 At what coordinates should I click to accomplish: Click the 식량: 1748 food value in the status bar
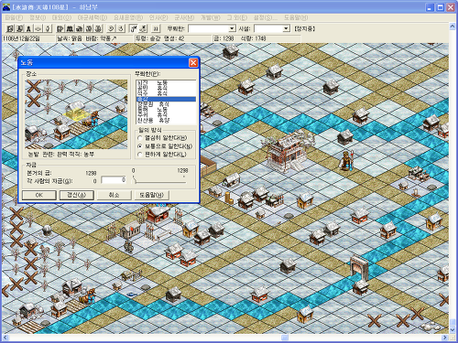point(254,38)
